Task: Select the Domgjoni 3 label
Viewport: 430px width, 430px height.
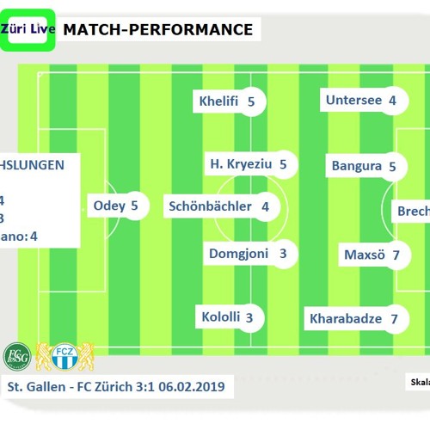Action: (x=251, y=254)
